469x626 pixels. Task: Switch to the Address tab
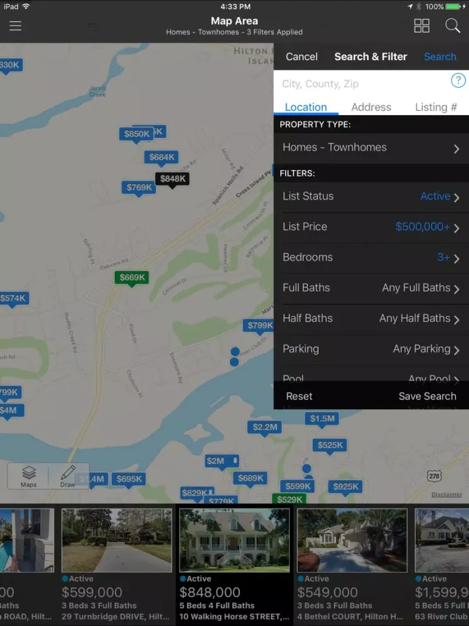click(371, 107)
